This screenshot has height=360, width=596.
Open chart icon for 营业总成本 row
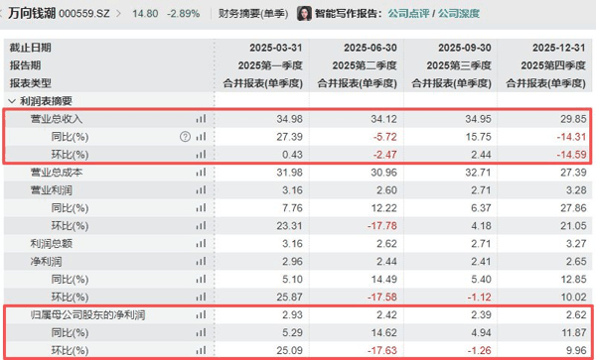pyautogui.click(x=201, y=173)
